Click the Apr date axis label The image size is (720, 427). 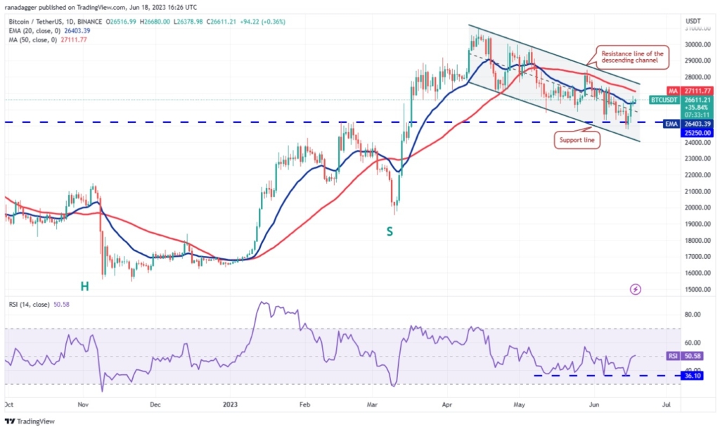[x=446, y=404]
